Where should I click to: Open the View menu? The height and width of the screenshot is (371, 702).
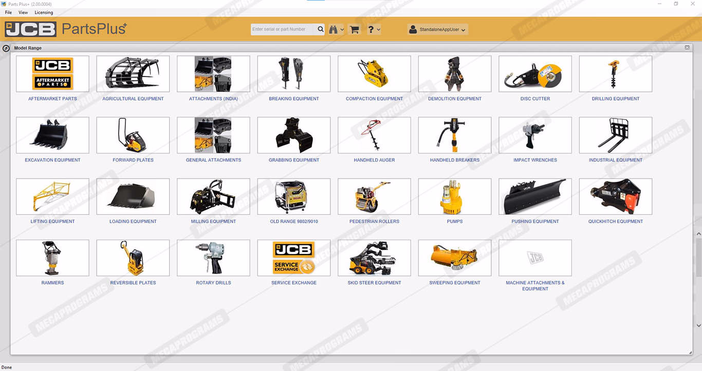(23, 12)
